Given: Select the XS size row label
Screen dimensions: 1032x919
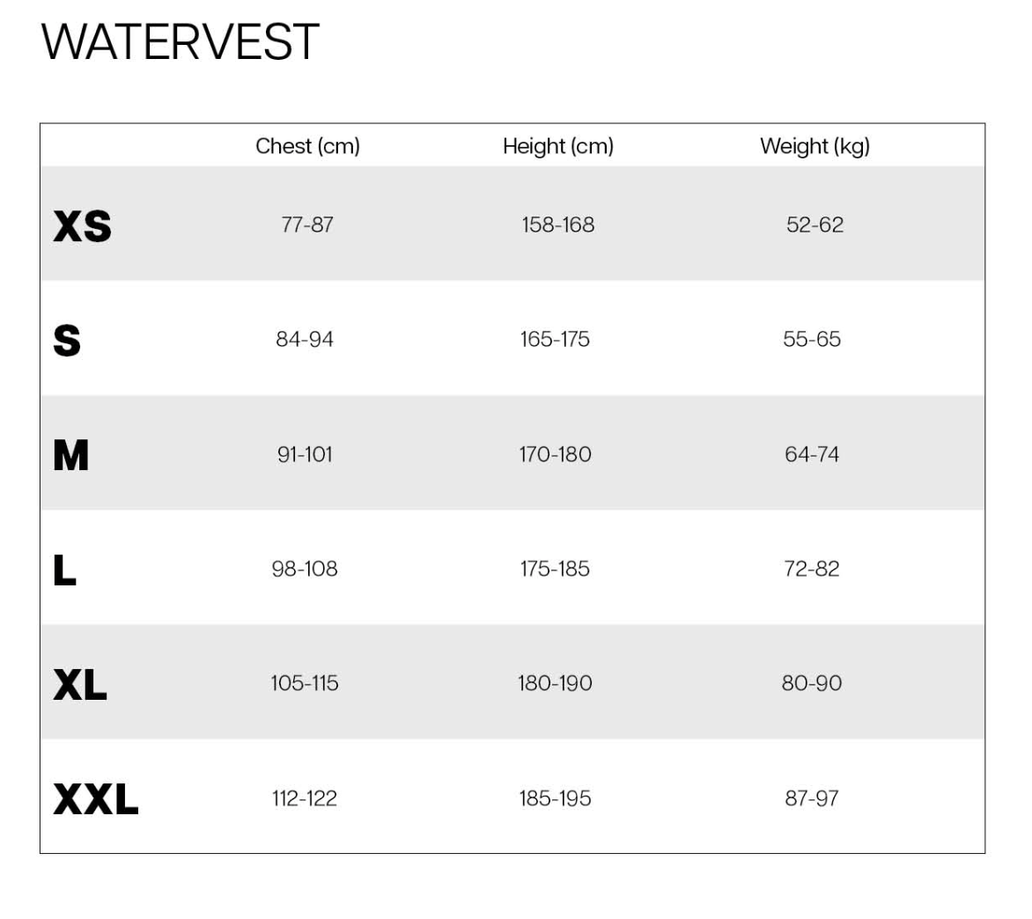Looking at the screenshot, I should tap(82, 226).
